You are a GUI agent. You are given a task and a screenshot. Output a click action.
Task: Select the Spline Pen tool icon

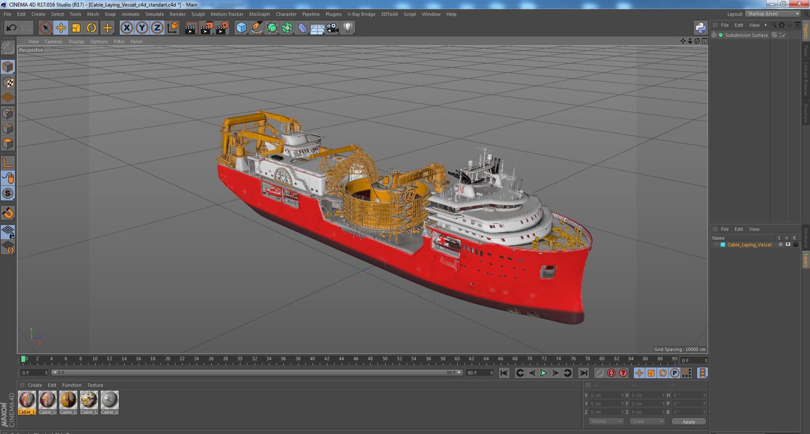[x=256, y=28]
